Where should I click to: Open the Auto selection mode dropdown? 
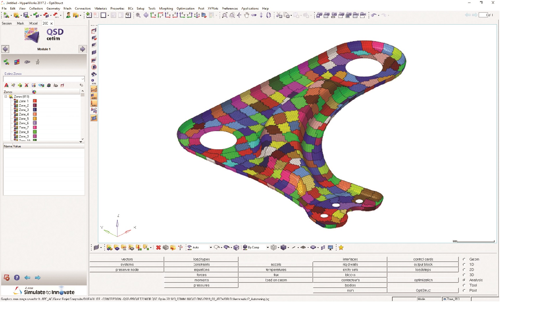click(x=211, y=247)
